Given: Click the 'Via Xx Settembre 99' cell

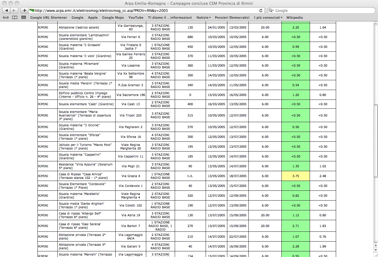Looking at the screenshot, I should 131,75.
